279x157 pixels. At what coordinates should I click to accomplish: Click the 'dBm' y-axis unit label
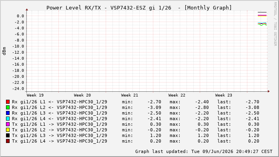[4, 51]
